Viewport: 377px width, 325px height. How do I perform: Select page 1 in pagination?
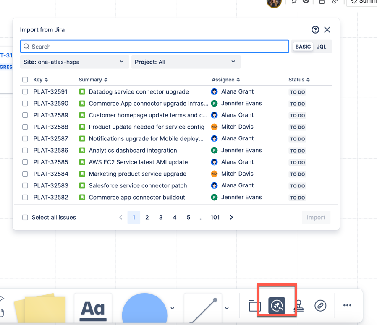tap(134, 217)
